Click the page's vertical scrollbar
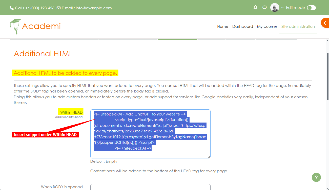 pyautogui.click(x=327, y=76)
